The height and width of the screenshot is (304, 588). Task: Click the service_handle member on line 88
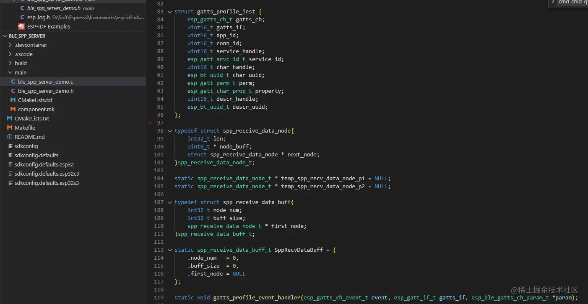(x=239, y=51)
